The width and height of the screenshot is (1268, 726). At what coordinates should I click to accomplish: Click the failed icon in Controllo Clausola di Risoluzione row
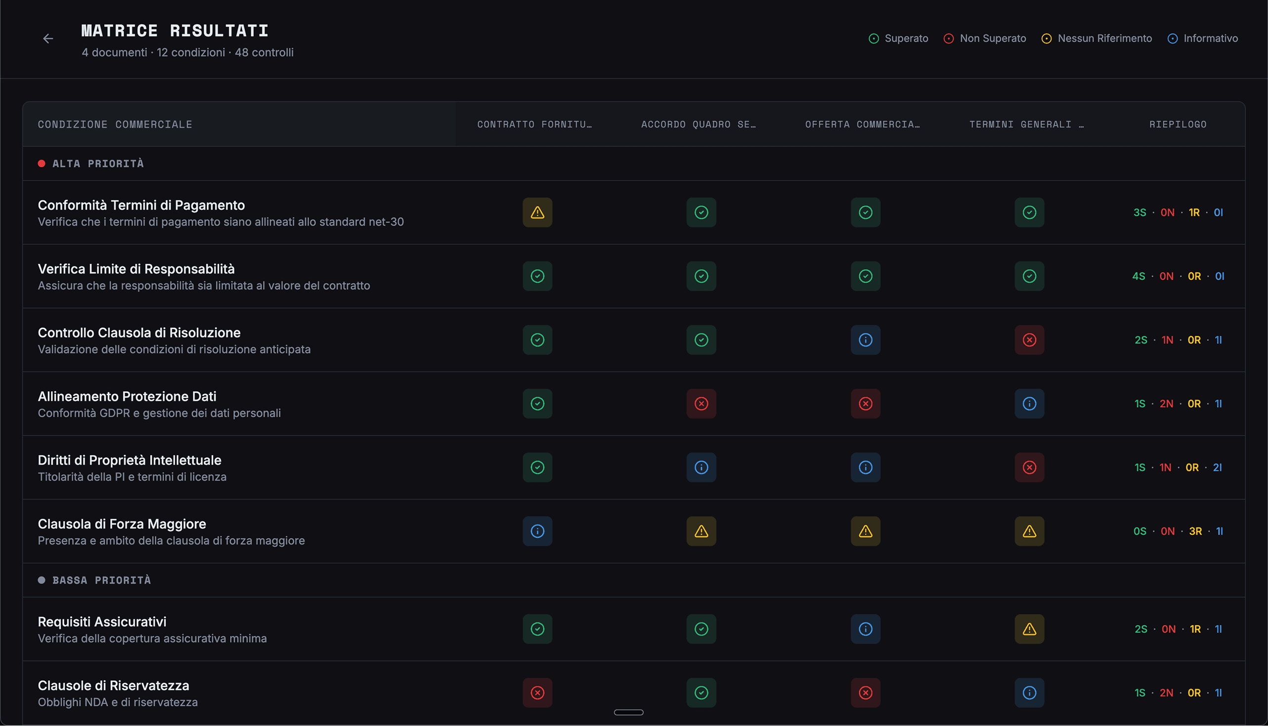point(1029,340)
